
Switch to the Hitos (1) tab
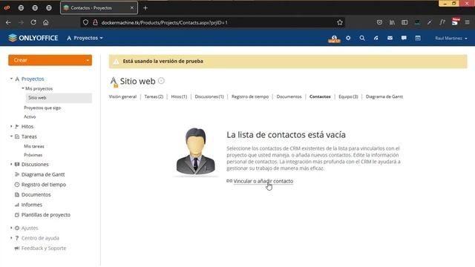pyautogui.click(x=179, y=96)
